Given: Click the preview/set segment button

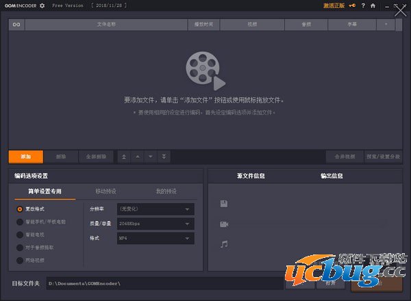Looking at the screenshot, I should coord(383,157).
